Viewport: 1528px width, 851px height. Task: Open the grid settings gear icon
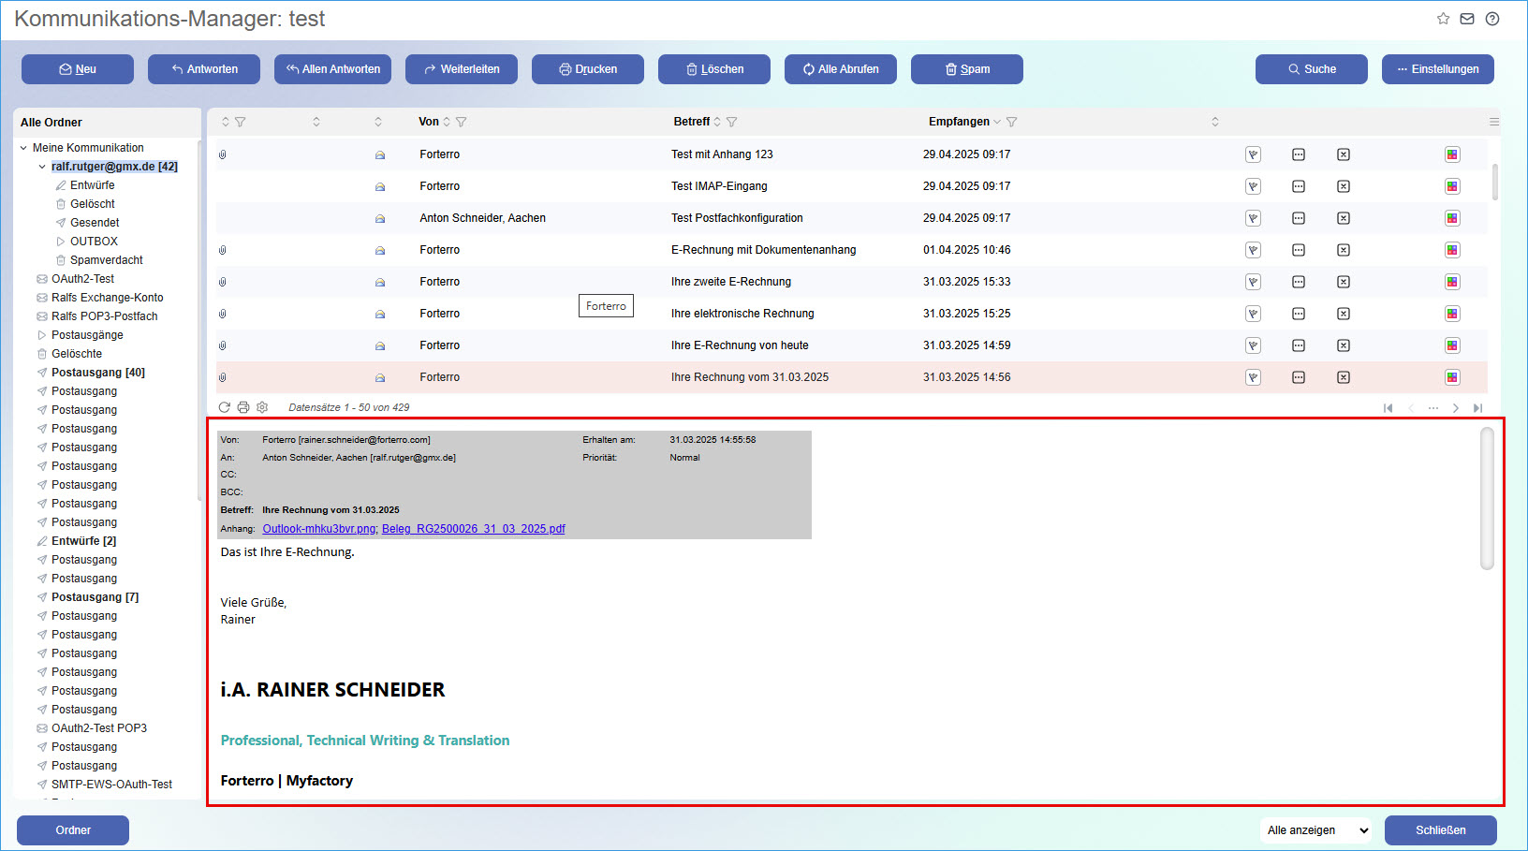pyautogui.click(x=262, y=407)
